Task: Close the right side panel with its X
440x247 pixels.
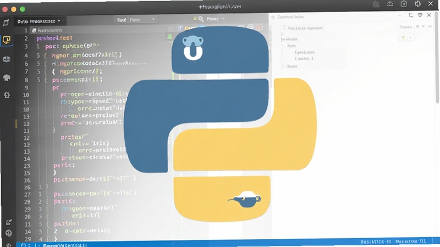Action: click(x=429, y=15)
